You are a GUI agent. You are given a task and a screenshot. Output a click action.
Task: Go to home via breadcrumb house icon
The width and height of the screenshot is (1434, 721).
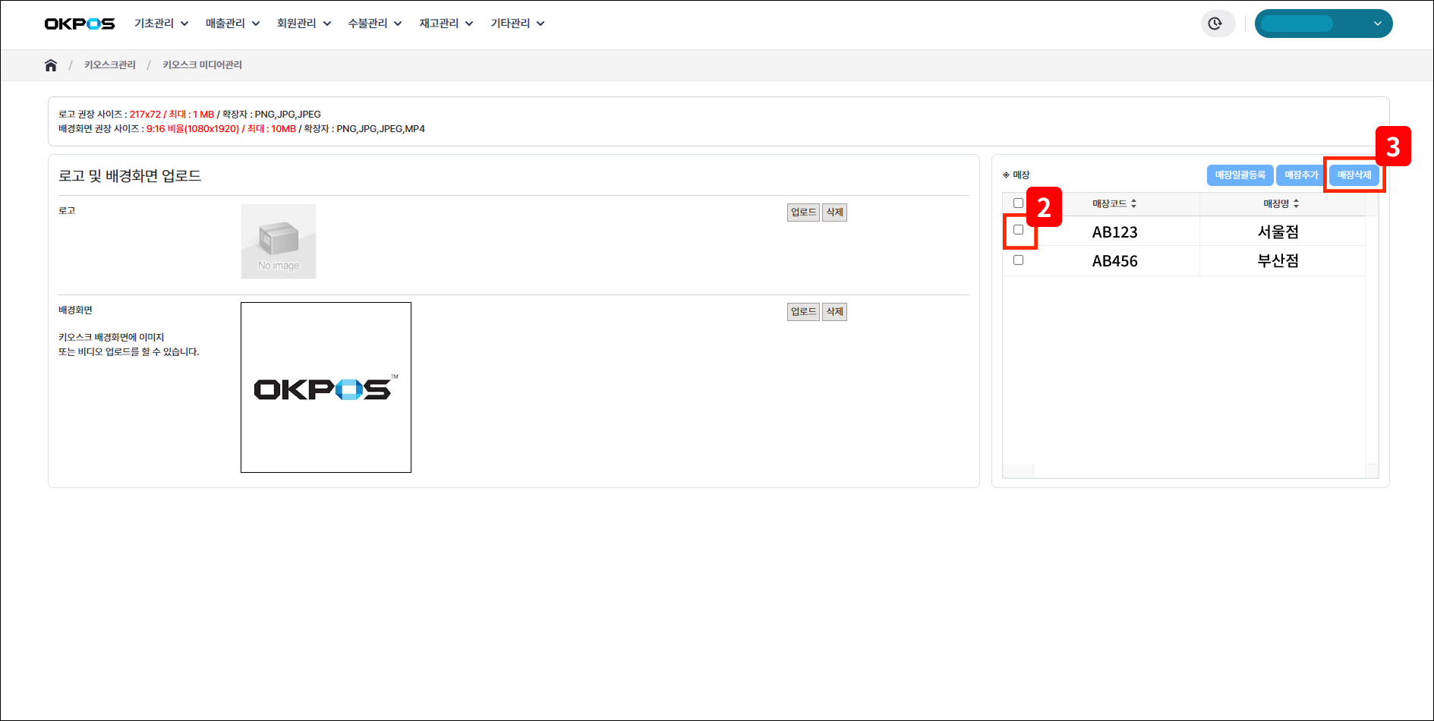pyautogui.click(x=51, y=65)
